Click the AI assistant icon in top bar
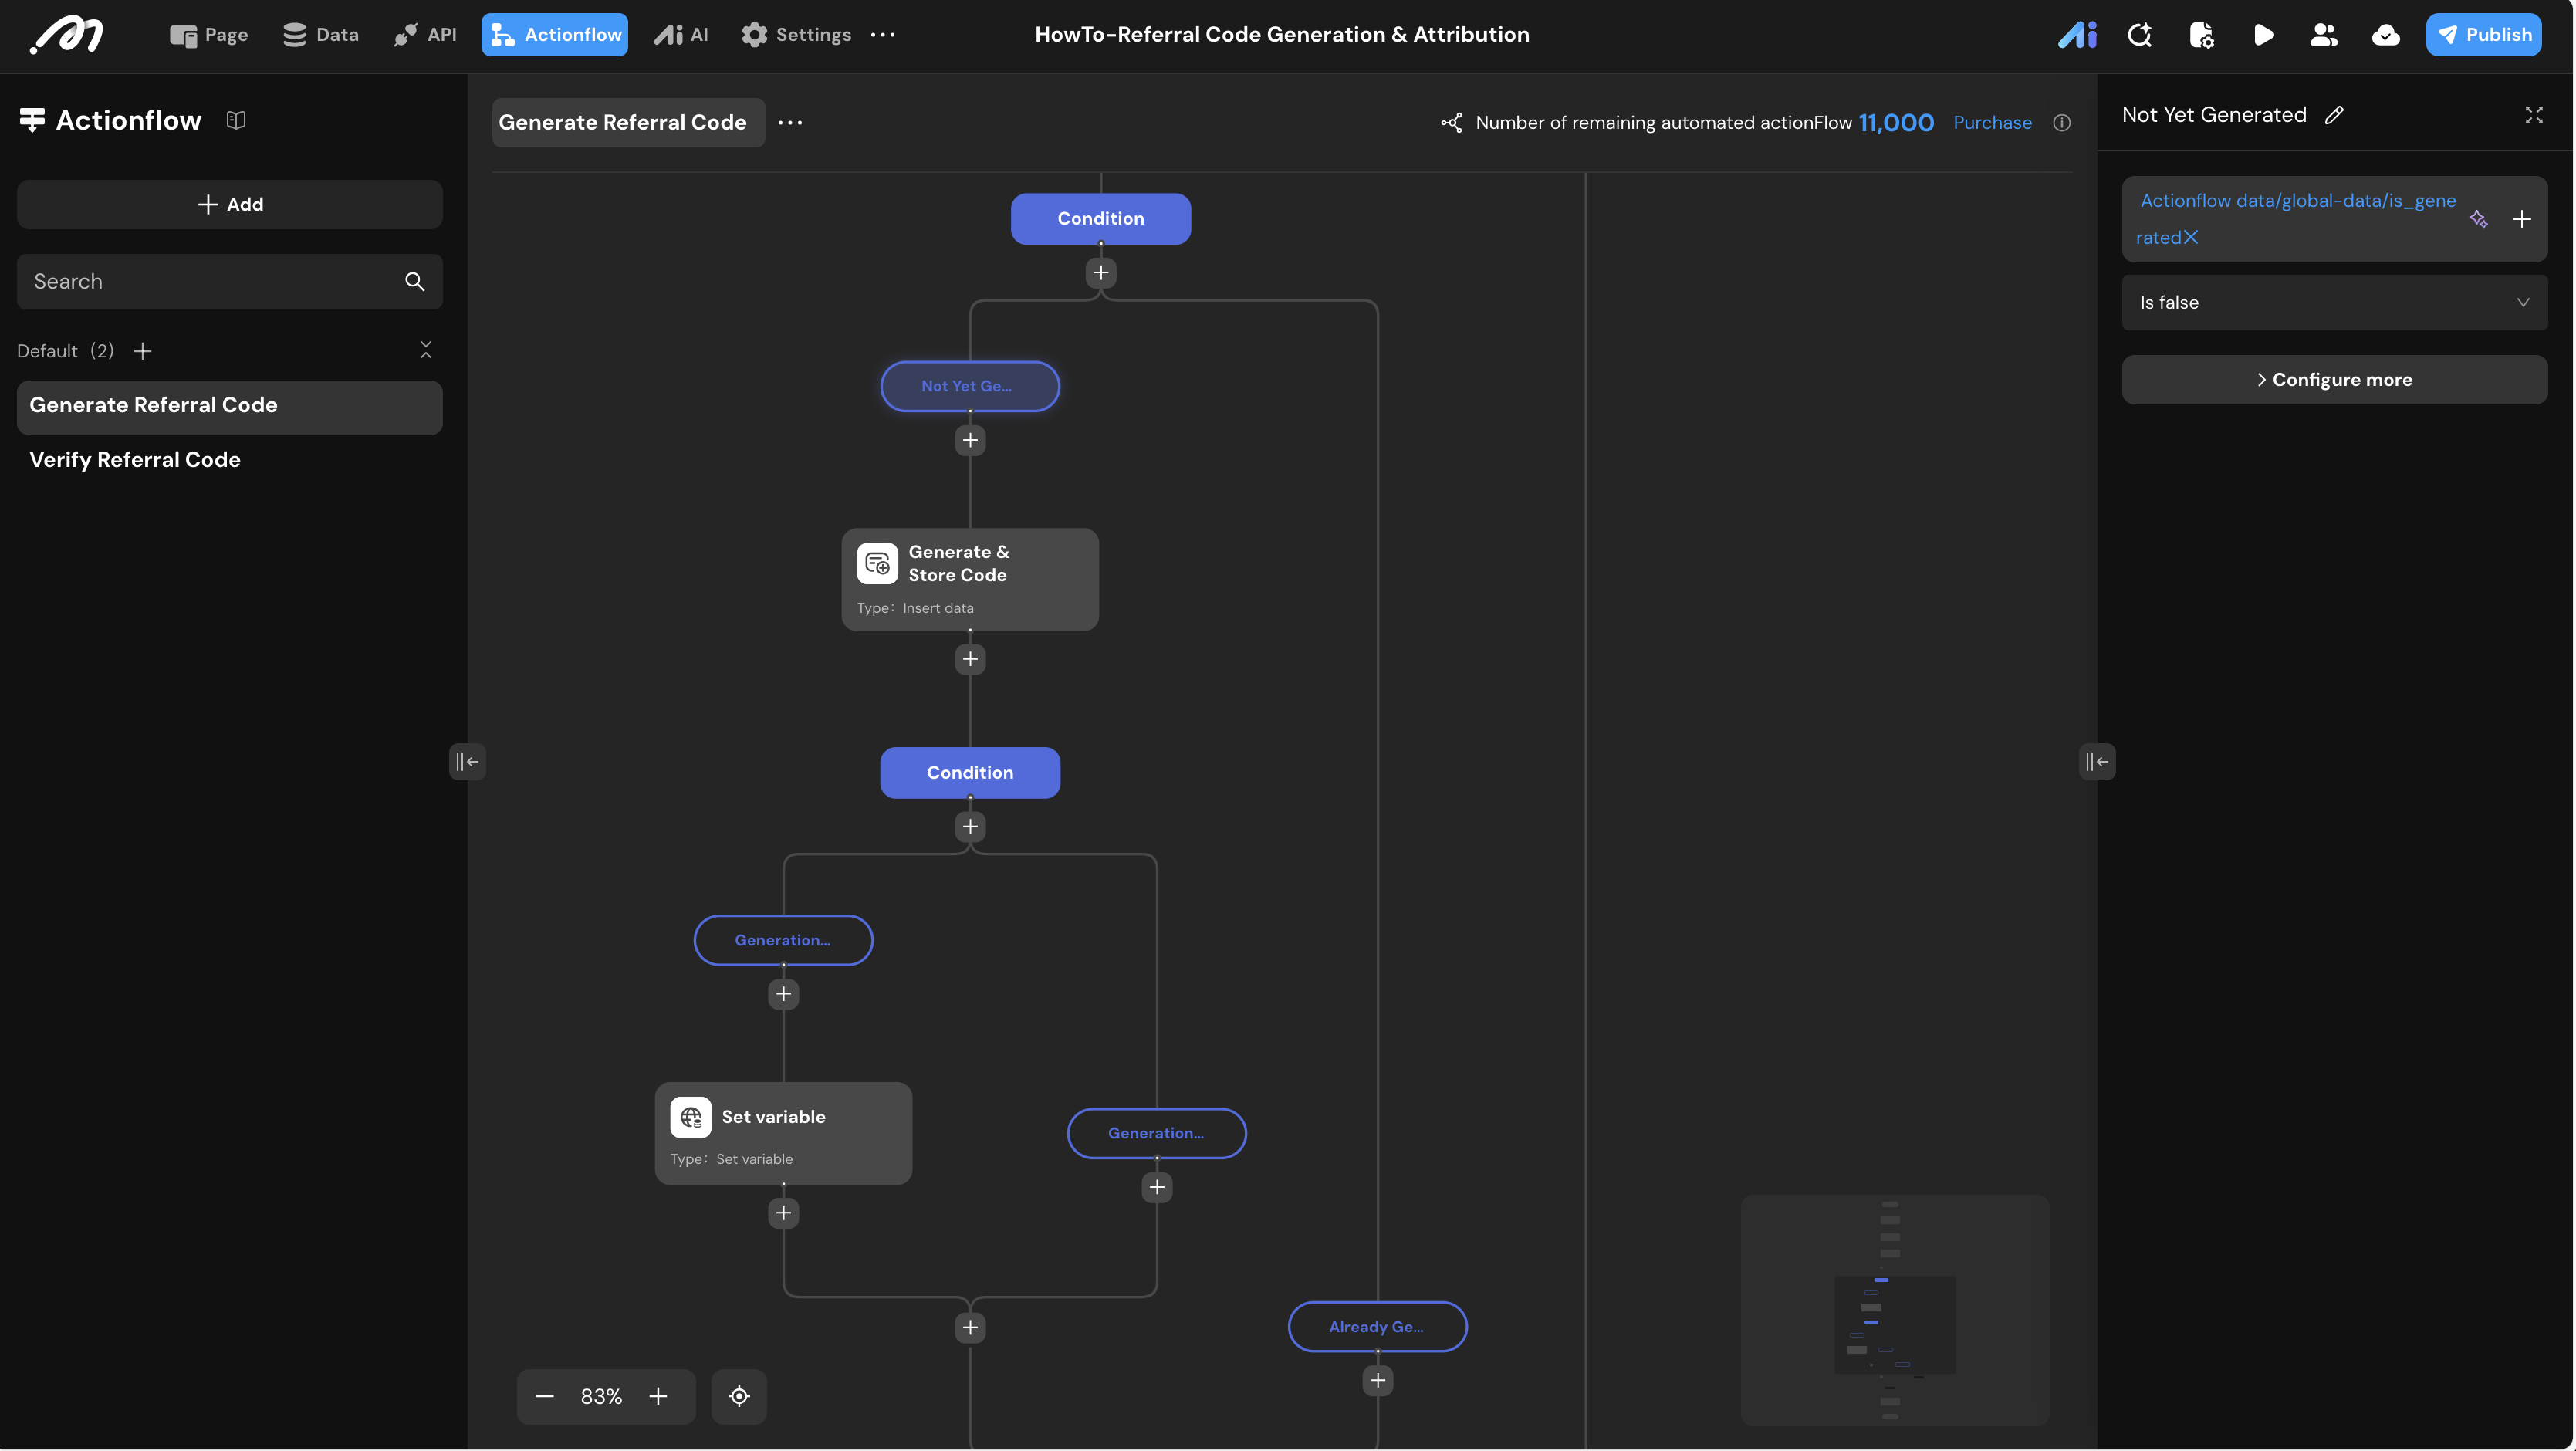This screenshot has width=2576, height=1451. pyautogui.click(x=2077, y=35)
